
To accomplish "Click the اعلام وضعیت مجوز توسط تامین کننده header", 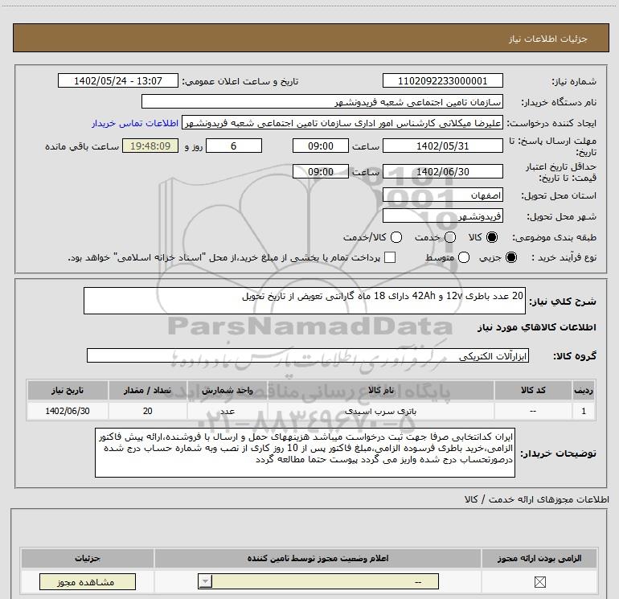I will (x=318, y=558).
